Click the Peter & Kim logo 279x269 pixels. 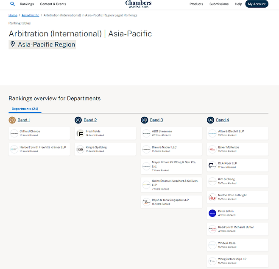[212, 213]
